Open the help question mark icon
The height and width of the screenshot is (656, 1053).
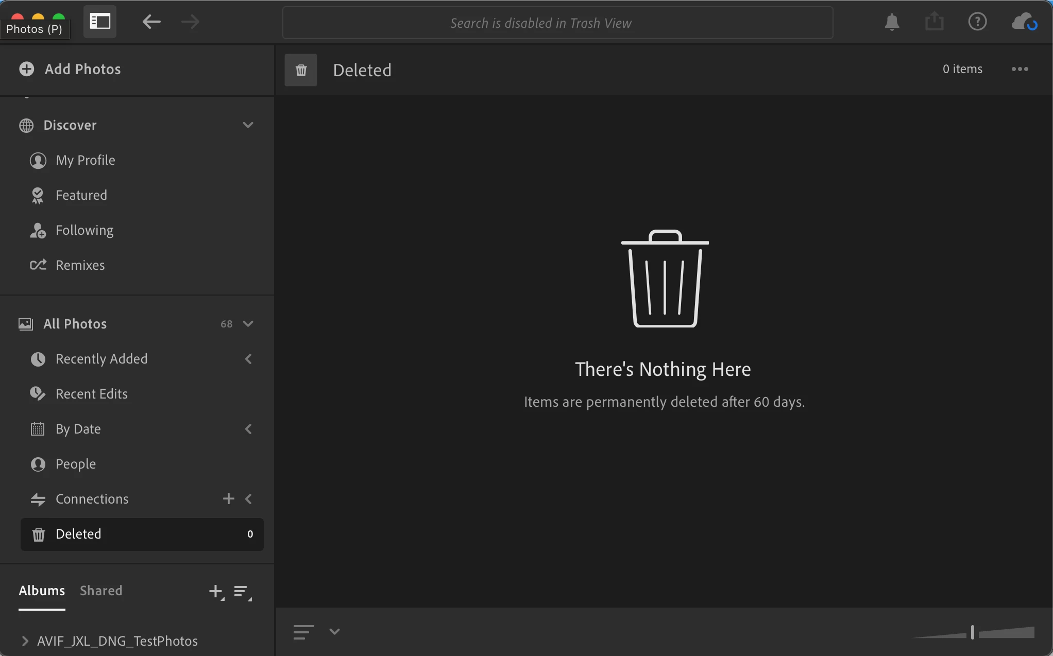coord(977,22)
